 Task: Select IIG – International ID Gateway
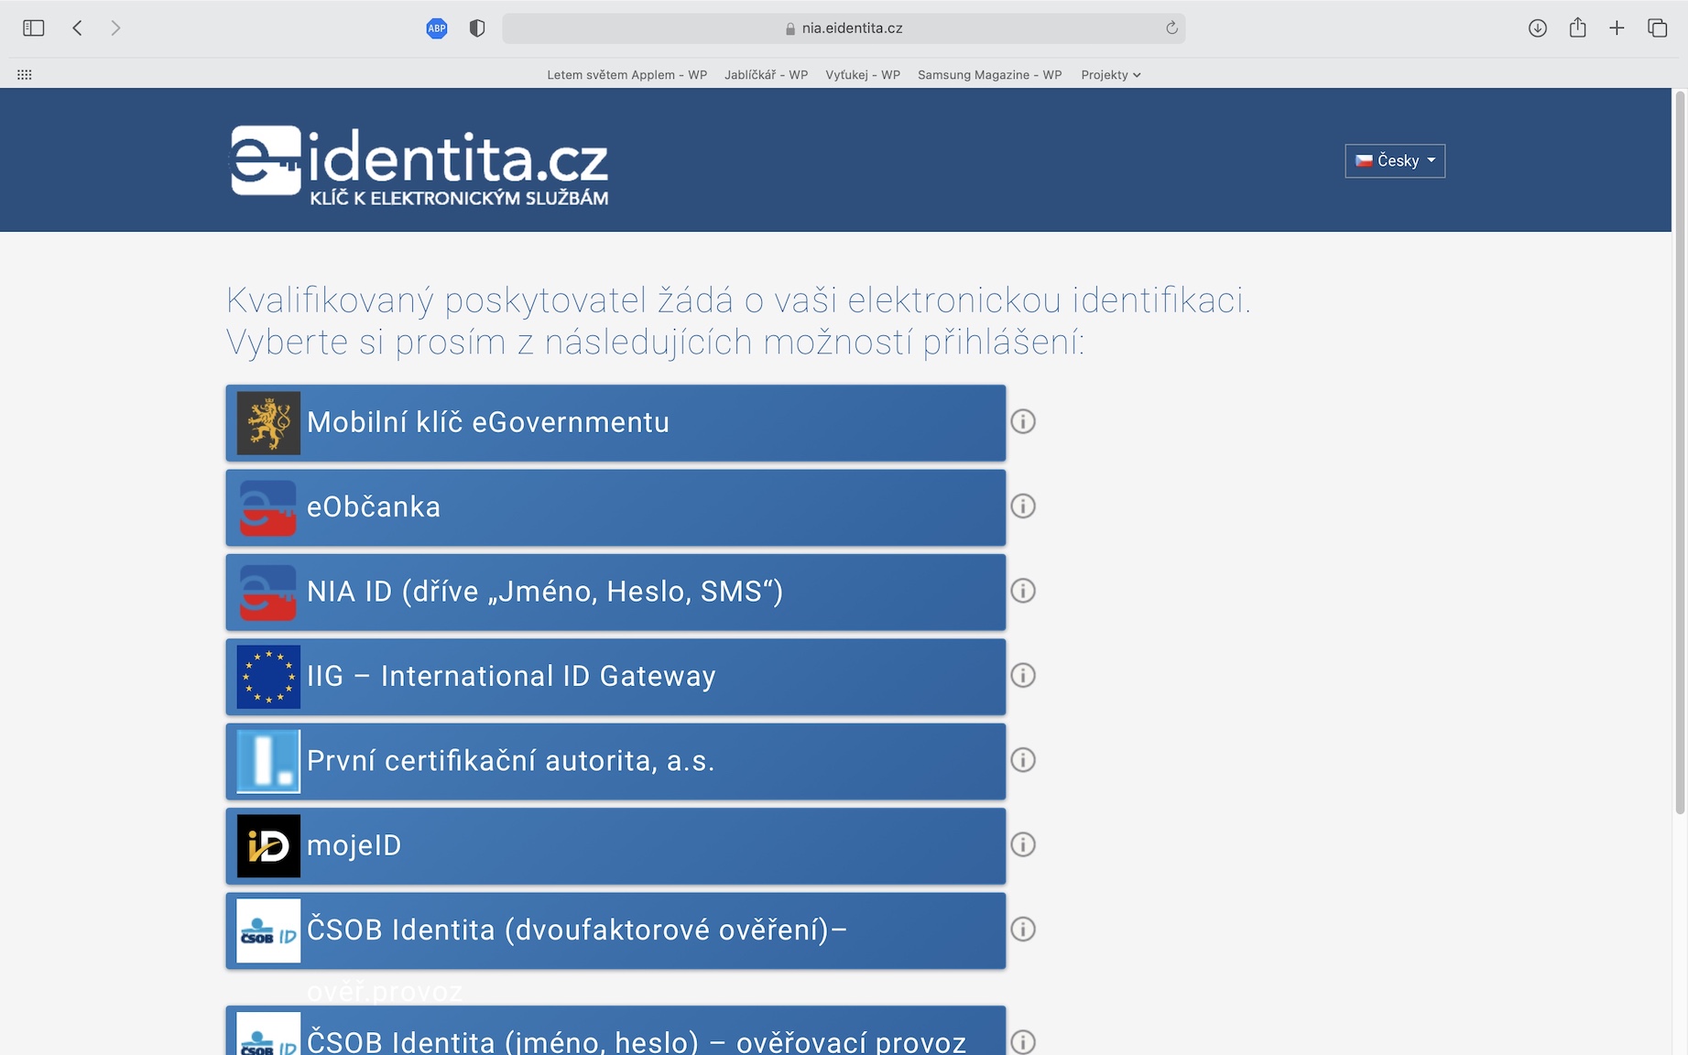point(615,677)
